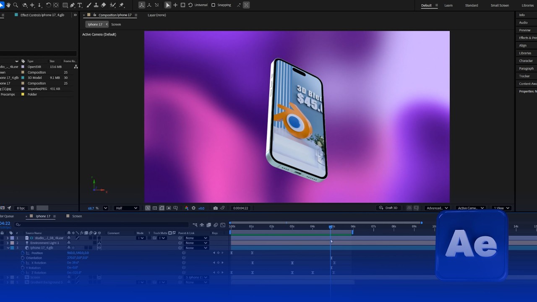The width and height of the screenshot is (537, 302).
Task: Select the Zoom magnifier tool
Action: pos(16,5)
